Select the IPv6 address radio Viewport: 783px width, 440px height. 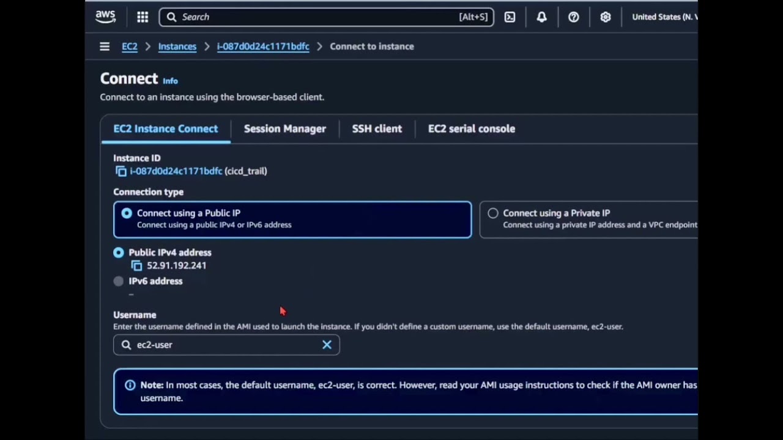point(119,281)
